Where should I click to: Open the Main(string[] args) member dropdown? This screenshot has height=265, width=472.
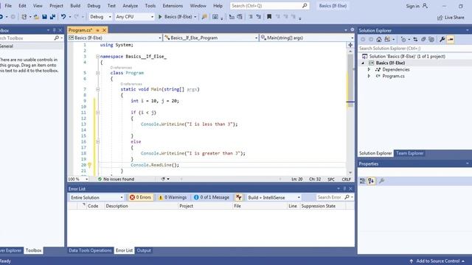pyautogui.click(x=307, y=38)
